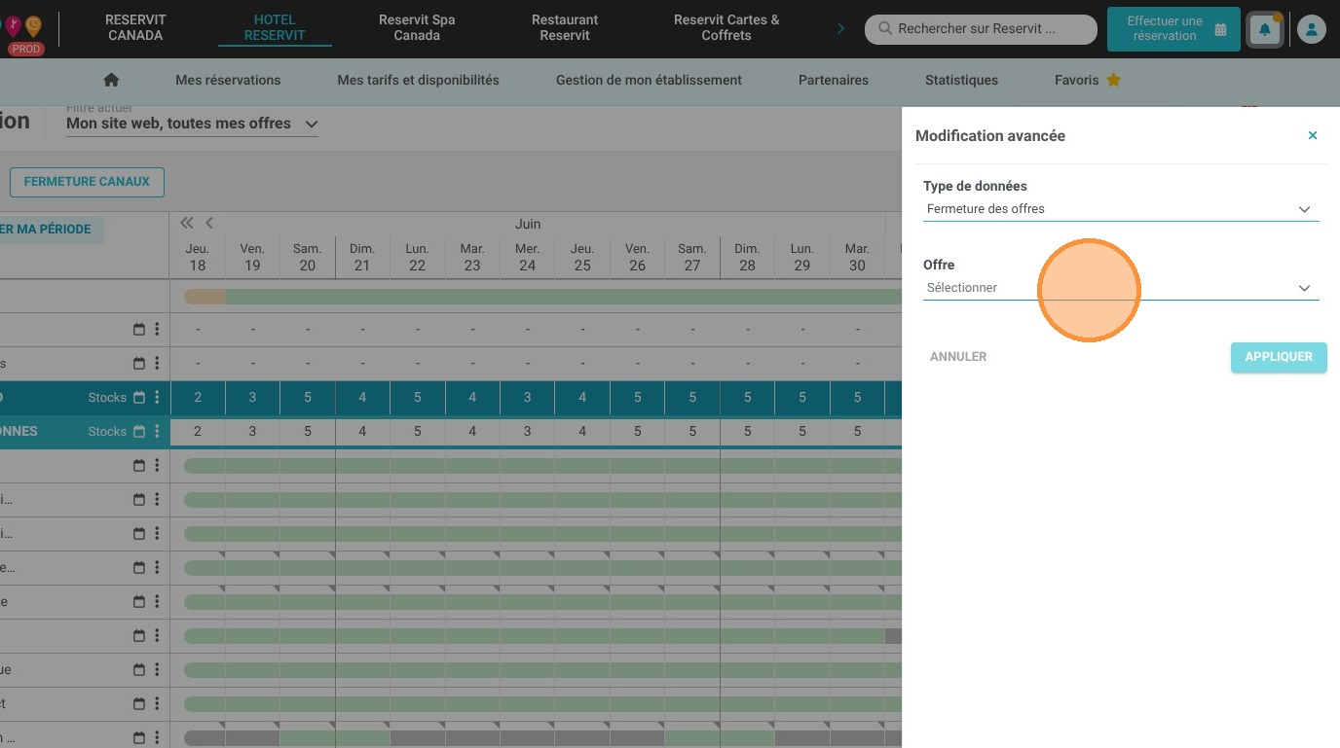Go to previous day with the single-left arrow

coord(208,223)
